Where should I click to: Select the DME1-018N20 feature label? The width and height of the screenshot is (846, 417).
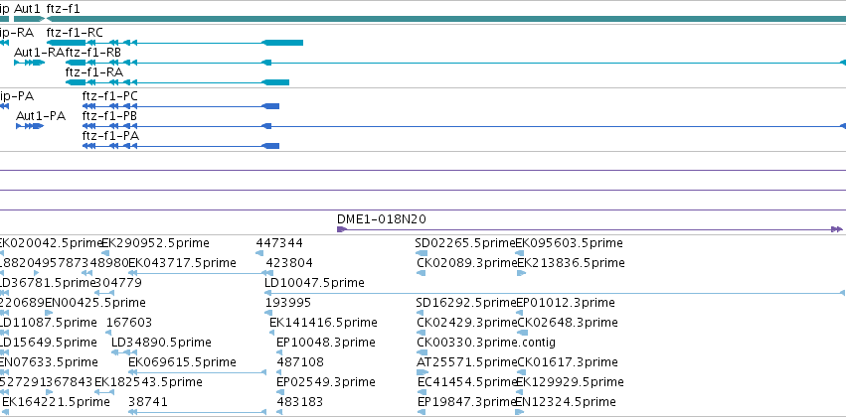[382, 219]
